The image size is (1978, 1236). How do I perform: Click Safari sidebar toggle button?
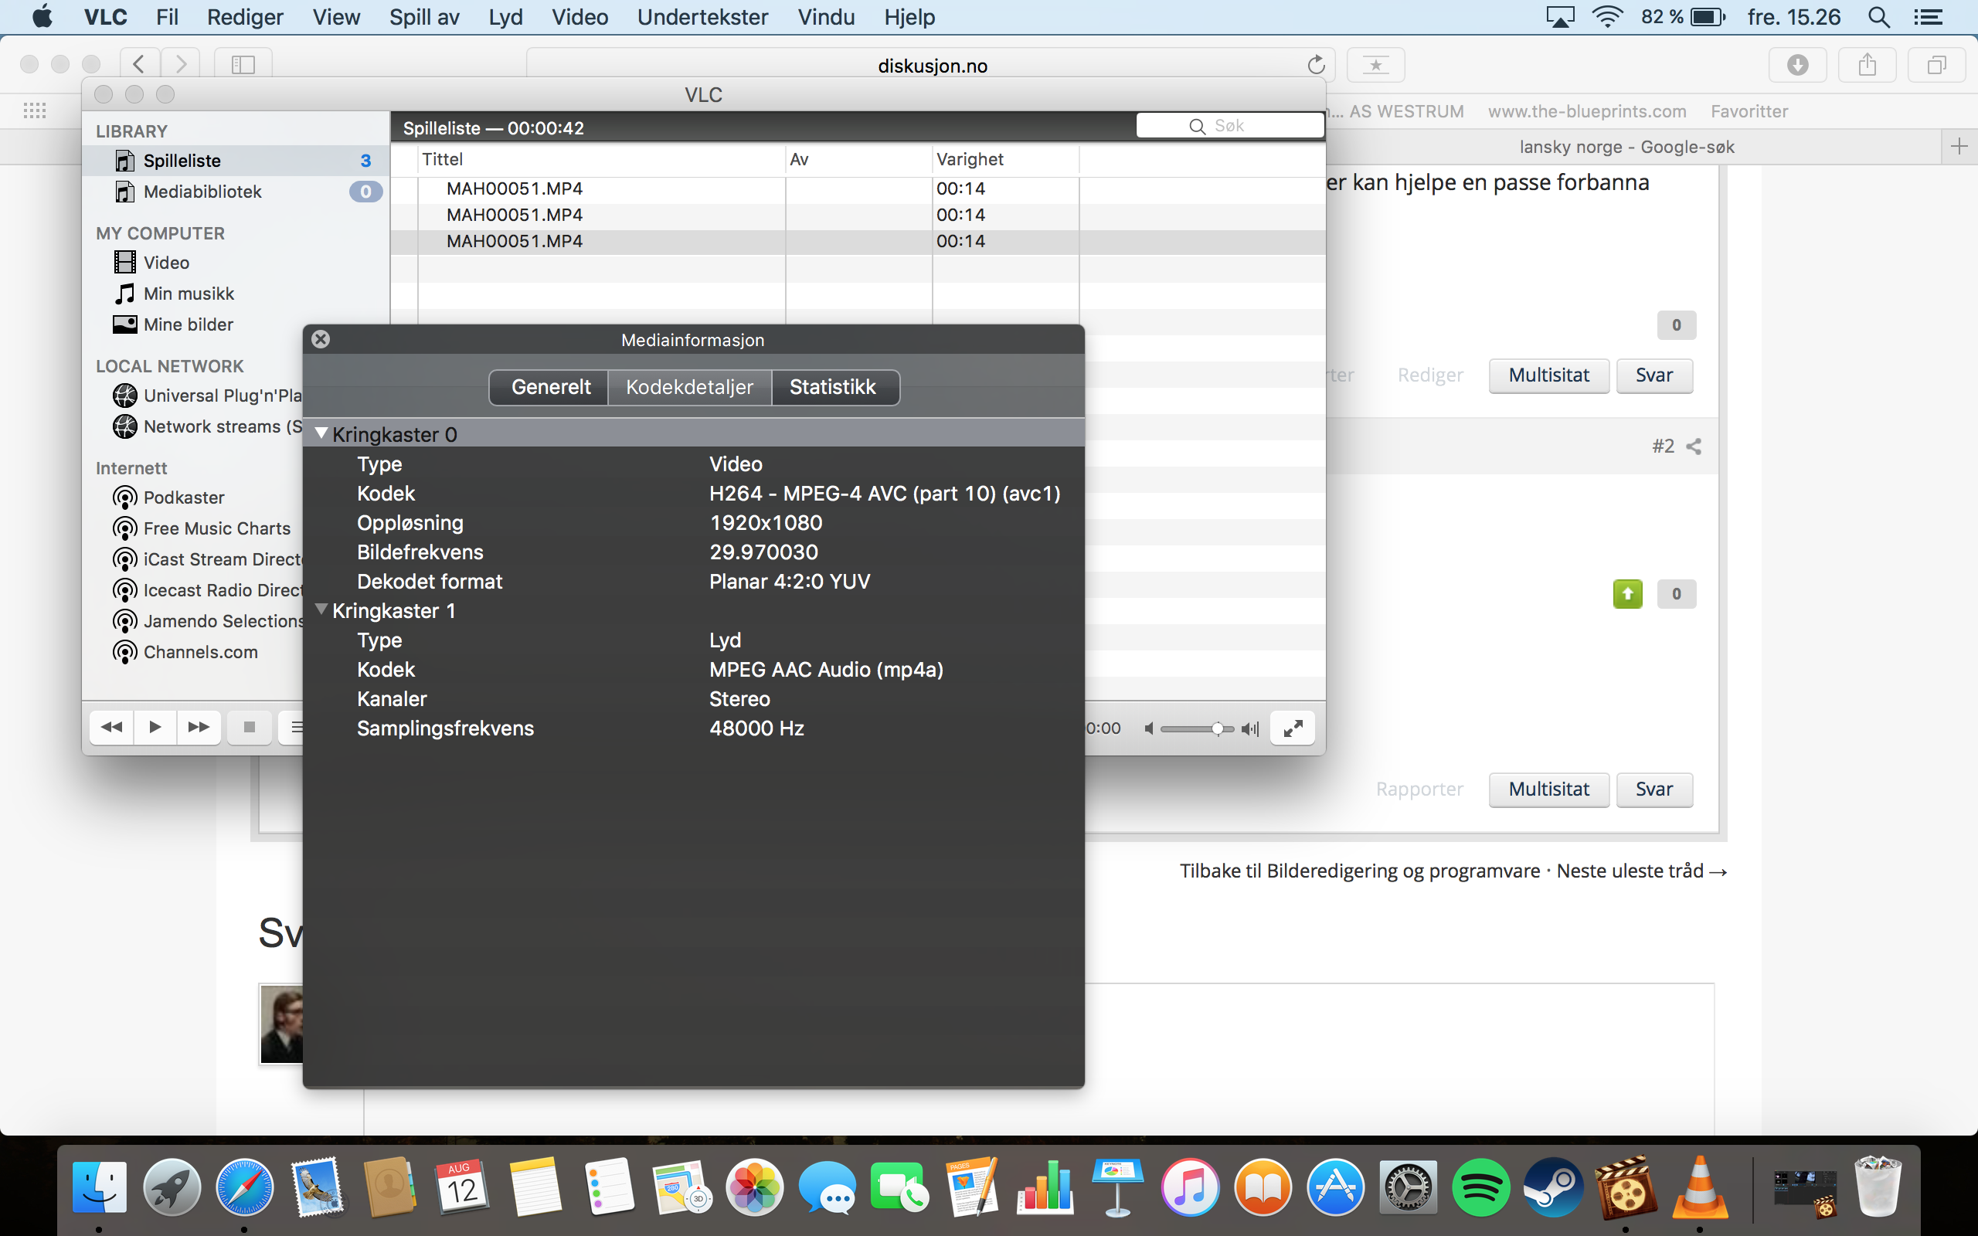(243, 65)
